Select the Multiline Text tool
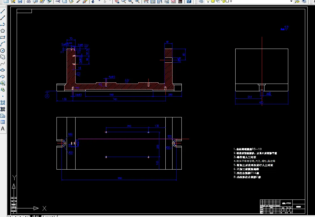 3,129
